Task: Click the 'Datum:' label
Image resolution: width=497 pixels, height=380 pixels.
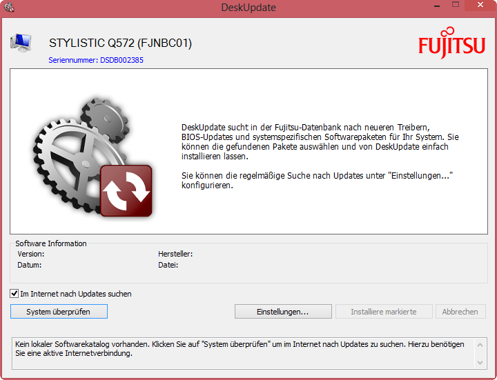Action: 30,265
